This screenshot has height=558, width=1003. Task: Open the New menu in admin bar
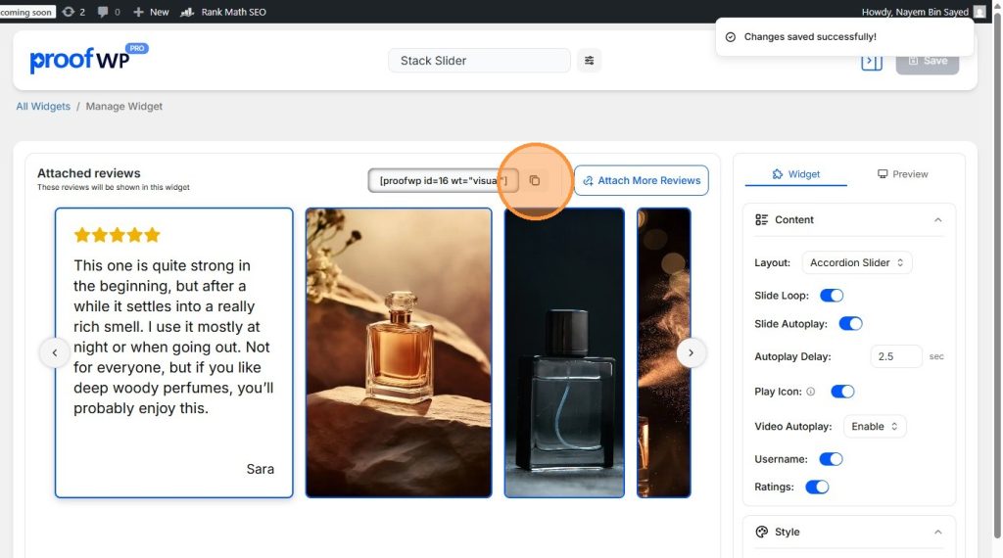click(151, 12)
